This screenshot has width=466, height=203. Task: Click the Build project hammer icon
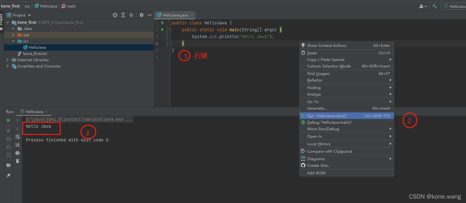tap(434, 6)
